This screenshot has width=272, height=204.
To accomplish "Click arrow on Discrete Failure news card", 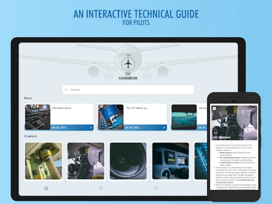I will tap(91, 127).
